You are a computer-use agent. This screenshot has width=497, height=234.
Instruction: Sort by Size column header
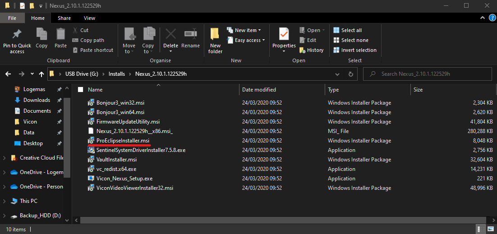453,90
